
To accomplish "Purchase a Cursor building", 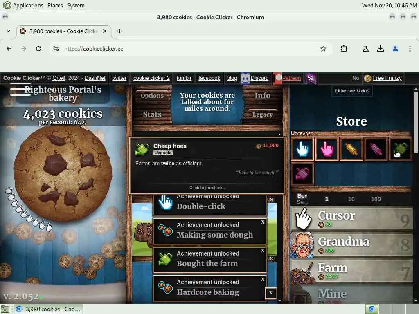I will 351,219.
